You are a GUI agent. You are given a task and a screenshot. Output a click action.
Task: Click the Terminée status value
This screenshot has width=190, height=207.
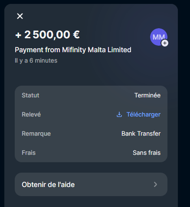coord(147,95)
